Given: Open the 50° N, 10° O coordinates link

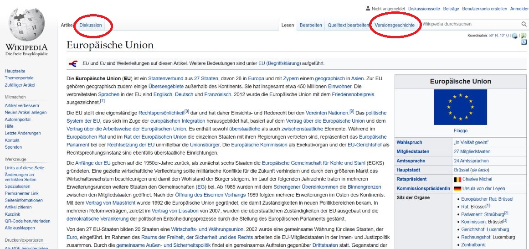Looking at the screenshot, I should pyautogui.click(x=498, y=36).
